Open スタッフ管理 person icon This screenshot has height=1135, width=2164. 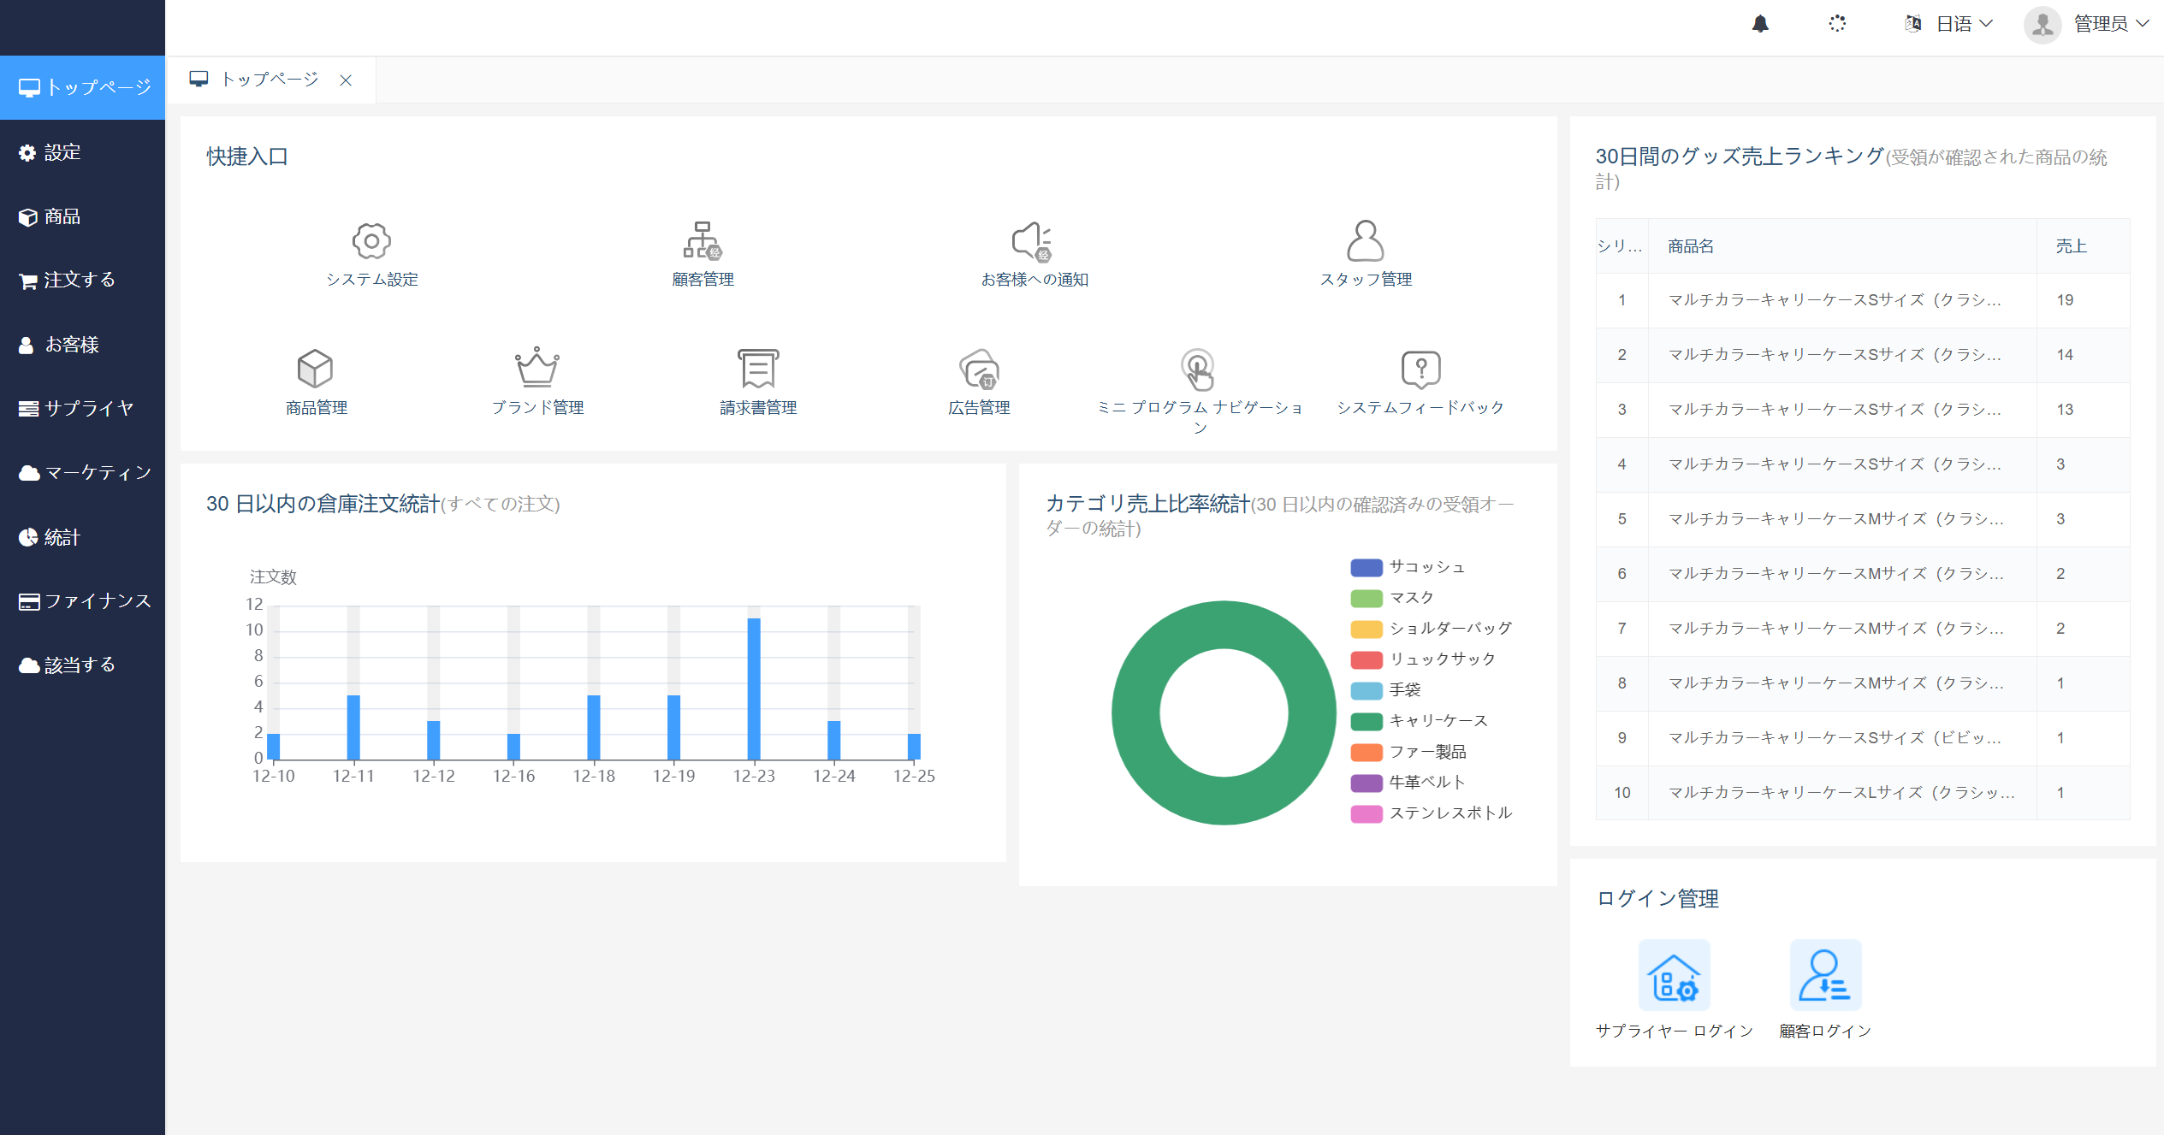tap(1365, 241)
